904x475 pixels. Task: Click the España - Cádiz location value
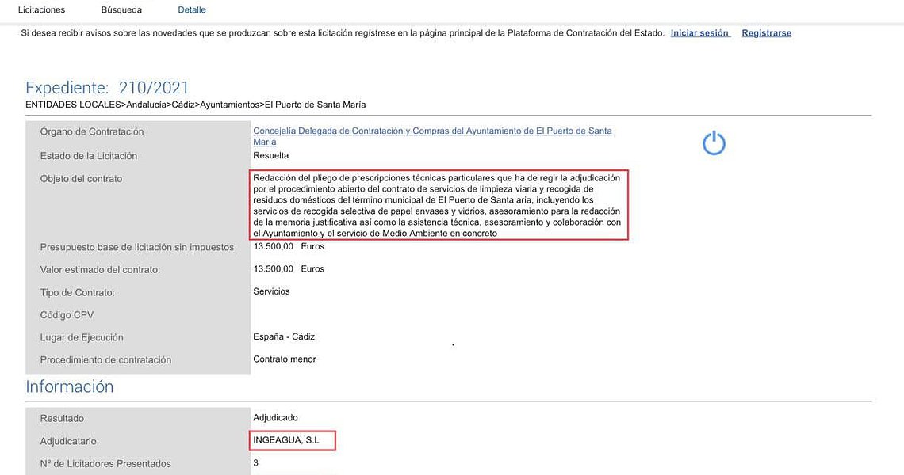pos(284,336)
